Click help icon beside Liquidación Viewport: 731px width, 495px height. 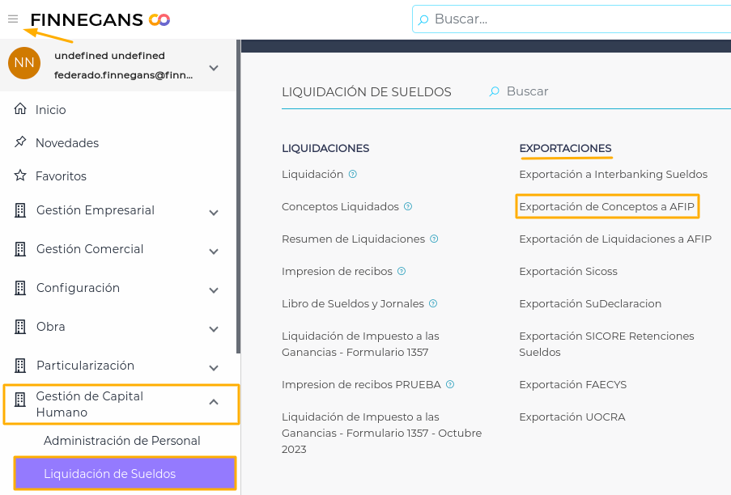[353, 174]
